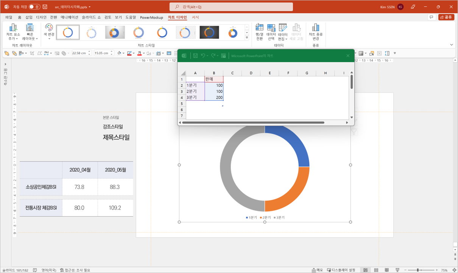Switch to Slide Sorter view
Viewport: 458px width, 273px height.
click(x=376, y=270)
